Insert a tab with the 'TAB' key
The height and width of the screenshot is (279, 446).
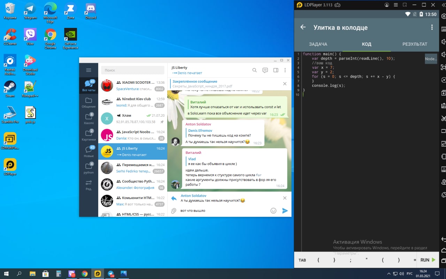[x=302, y=260]
